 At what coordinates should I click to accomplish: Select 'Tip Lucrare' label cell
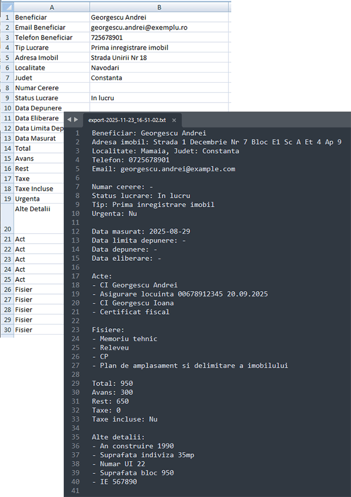coord(52,48)
